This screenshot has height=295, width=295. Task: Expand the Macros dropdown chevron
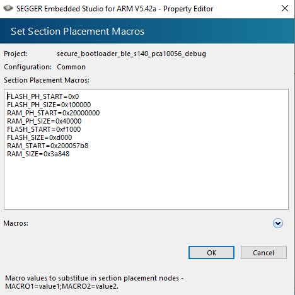coord(278,223)
